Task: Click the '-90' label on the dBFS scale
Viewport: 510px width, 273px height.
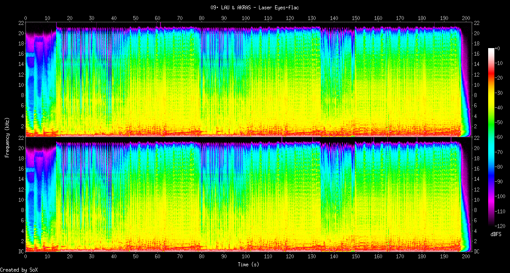Action: pyautogui.click(x=501, y=182)
